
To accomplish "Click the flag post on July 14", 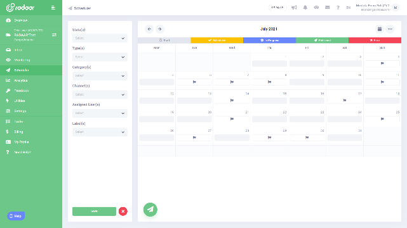I will pos(232,101).
